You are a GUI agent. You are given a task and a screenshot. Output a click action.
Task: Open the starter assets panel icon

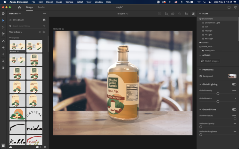[3, 145]
